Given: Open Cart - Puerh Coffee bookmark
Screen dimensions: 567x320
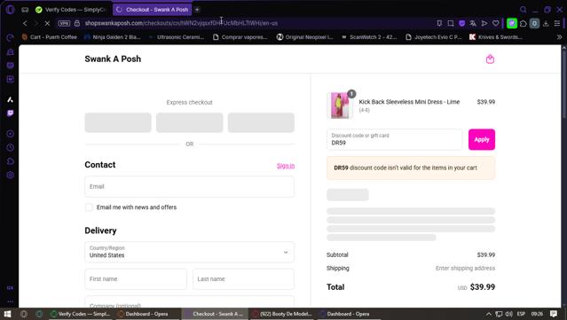Looking at the screenshot, I should click(x=50, y=37).
